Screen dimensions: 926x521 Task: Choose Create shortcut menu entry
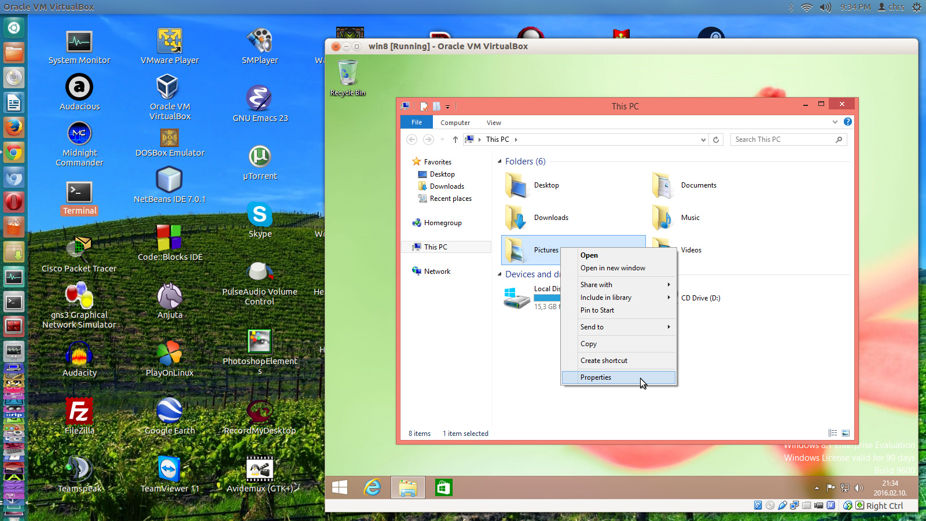tap(618, 361)
